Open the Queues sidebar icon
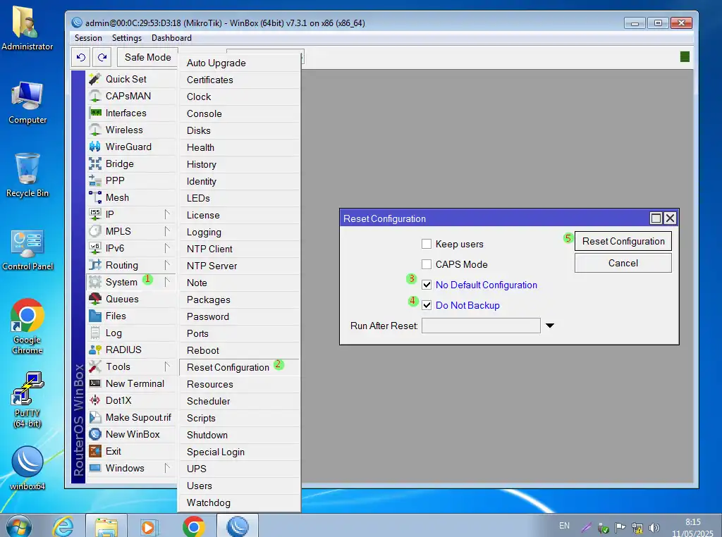The image size is (722, 537). (x=95, y=299)
